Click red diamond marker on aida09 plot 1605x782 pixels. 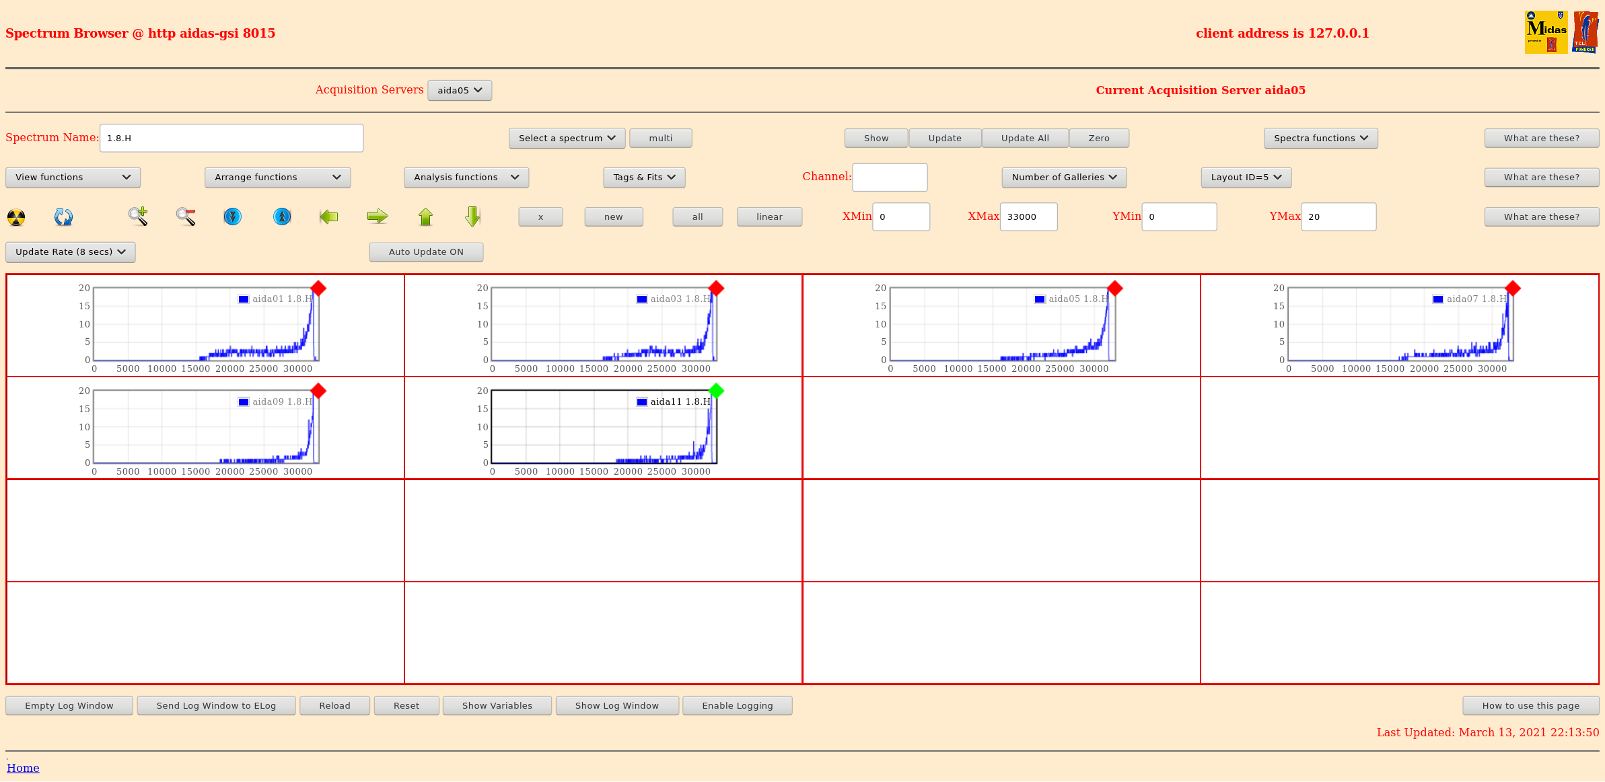coord(318,391)
